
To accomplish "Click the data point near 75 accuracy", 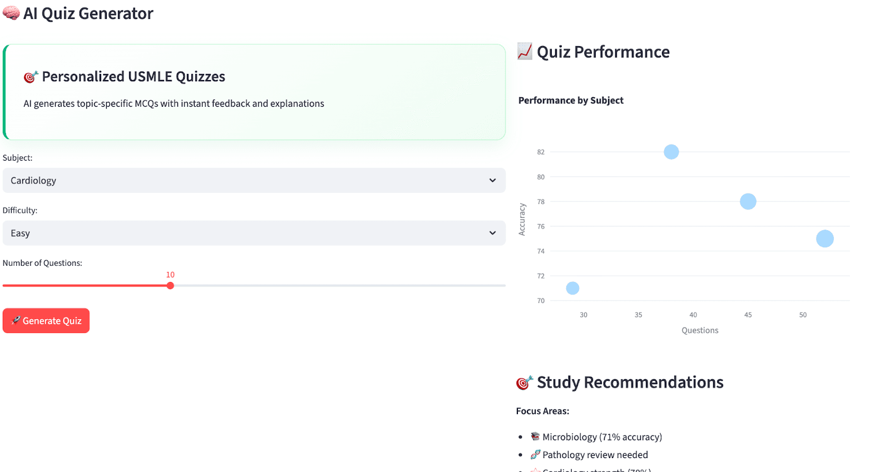I will click(x=825, y=238).
